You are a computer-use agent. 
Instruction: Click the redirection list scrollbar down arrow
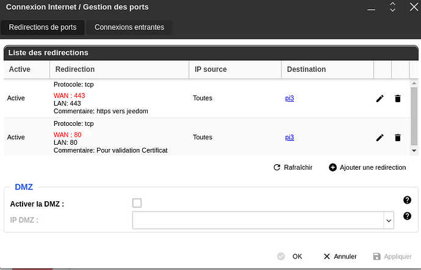pyautogui.click(x=414, y=151)
